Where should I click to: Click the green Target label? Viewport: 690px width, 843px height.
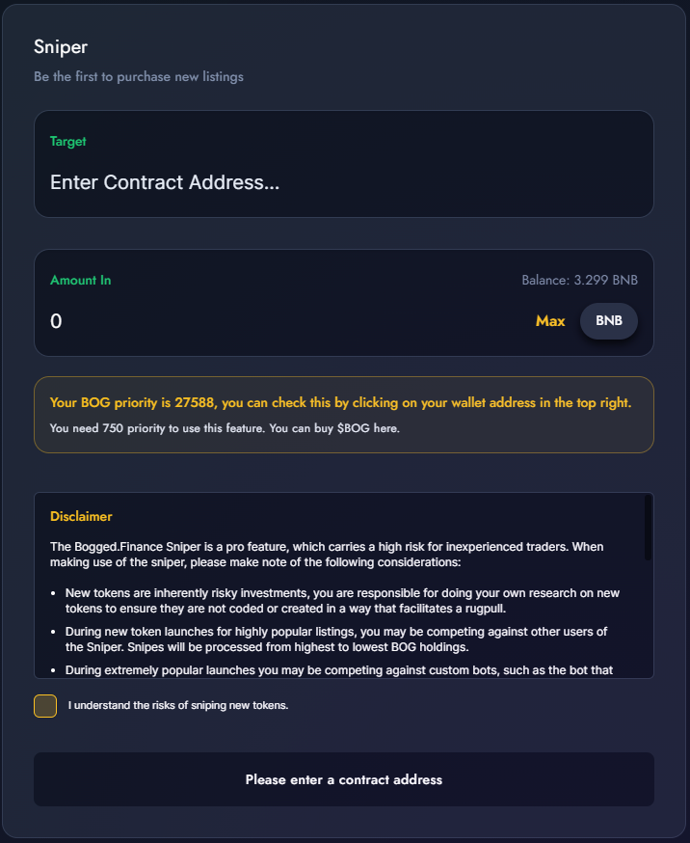pos(67,140)
